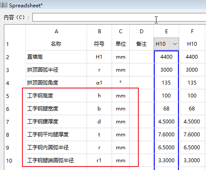Select column F header
The width and height of the screenshot is (206, 170).
(192, 31)
